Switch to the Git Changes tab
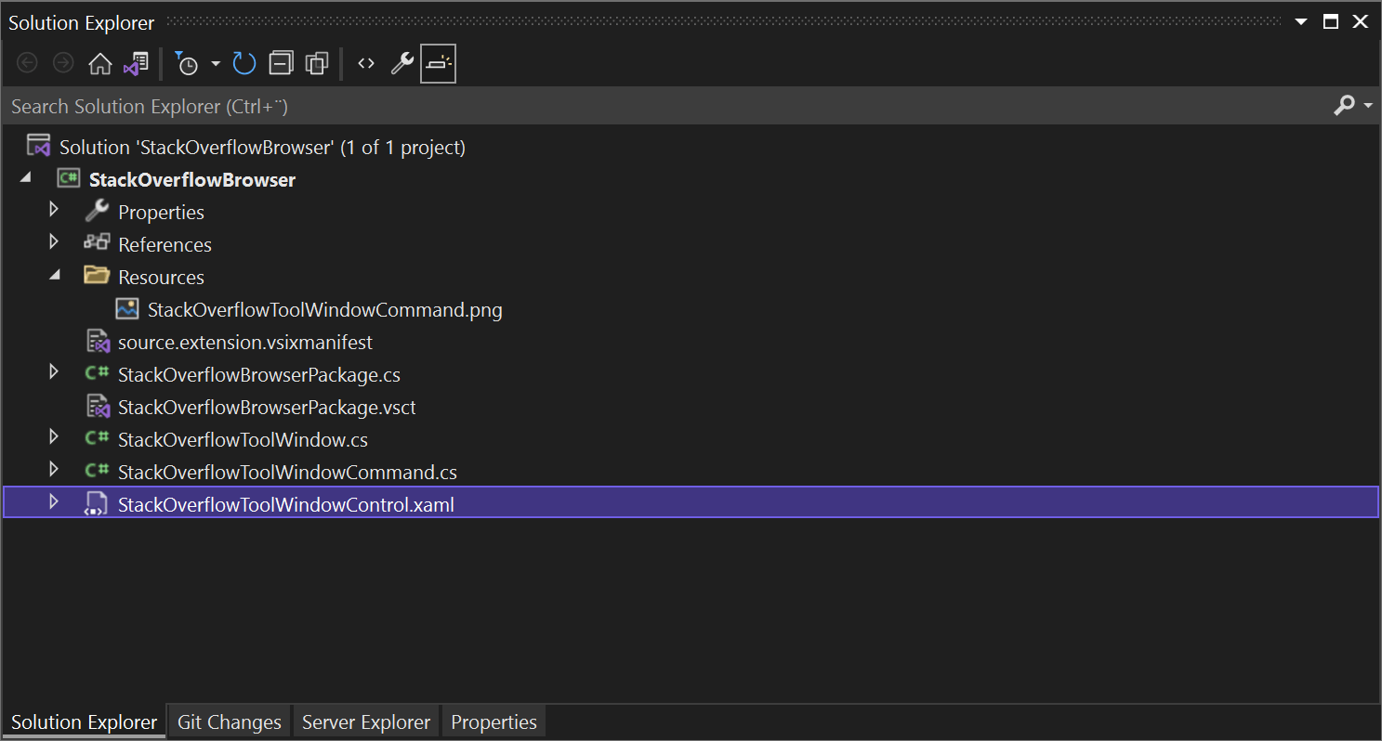1382x741 pixels. pyautogui.click(x=229, y=721)
